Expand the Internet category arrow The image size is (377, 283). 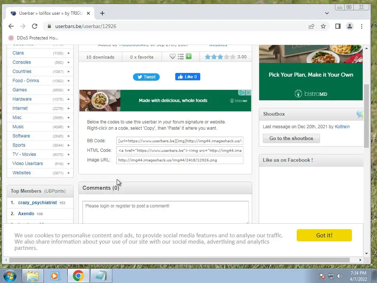(x=68, y=109)
